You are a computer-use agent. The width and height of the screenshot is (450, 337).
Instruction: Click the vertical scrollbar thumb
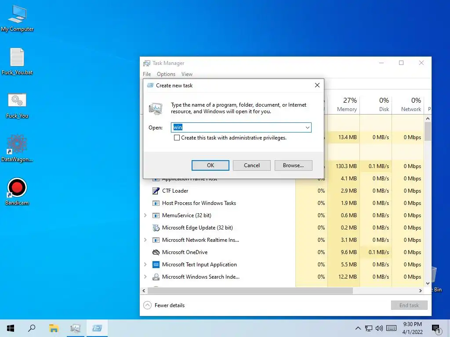click(428, 131)
